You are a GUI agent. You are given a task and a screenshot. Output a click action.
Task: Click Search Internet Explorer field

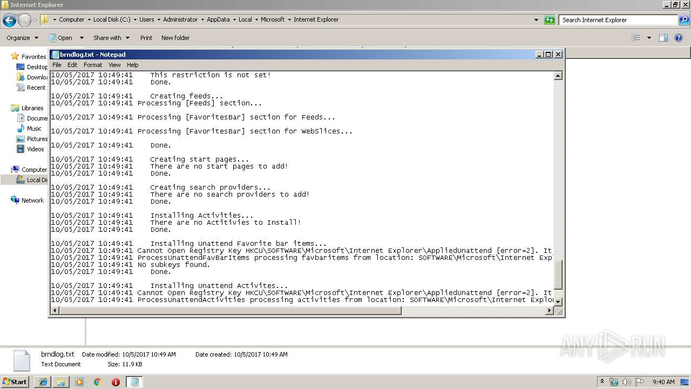coord(619,20)
